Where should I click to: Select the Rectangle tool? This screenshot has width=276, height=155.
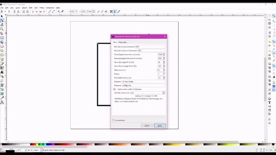click(2, 38)
